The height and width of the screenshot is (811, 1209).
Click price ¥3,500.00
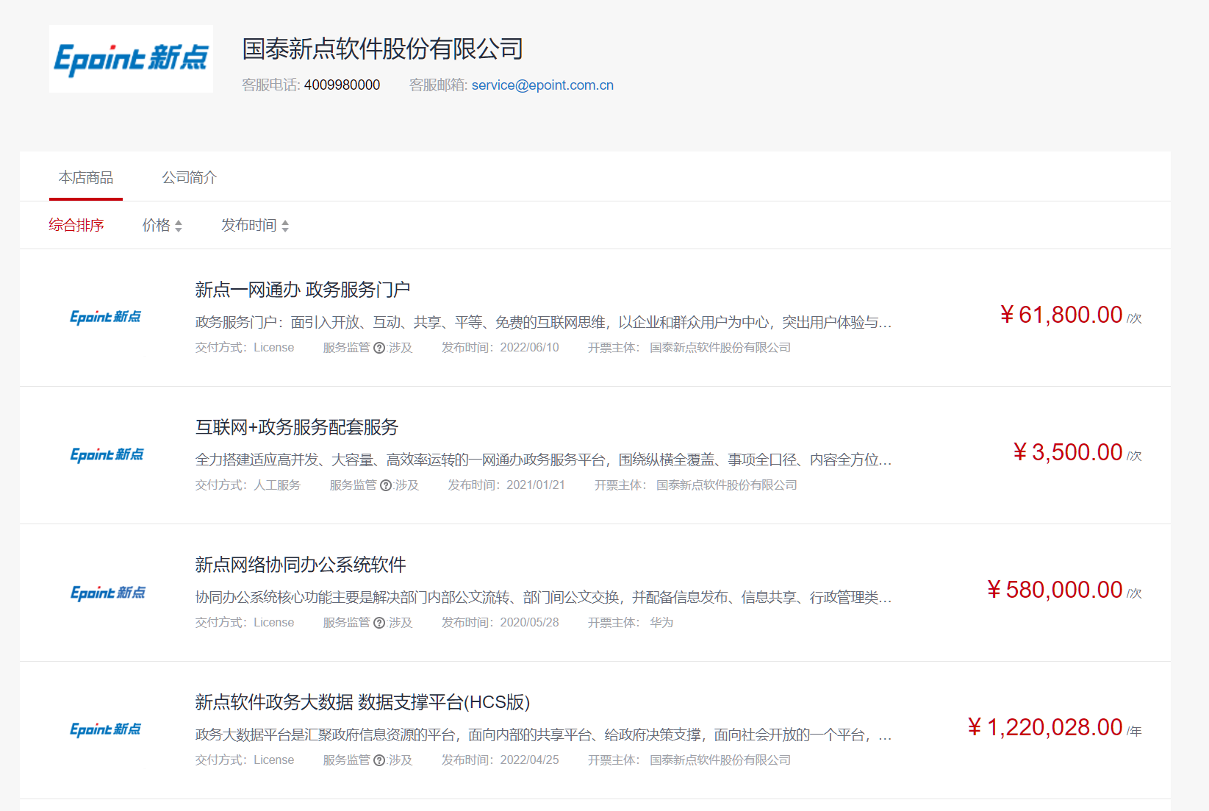point(1068,452)
